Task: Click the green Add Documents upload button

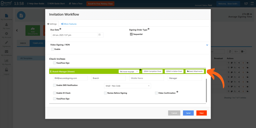Action: (x=33, y=30)
